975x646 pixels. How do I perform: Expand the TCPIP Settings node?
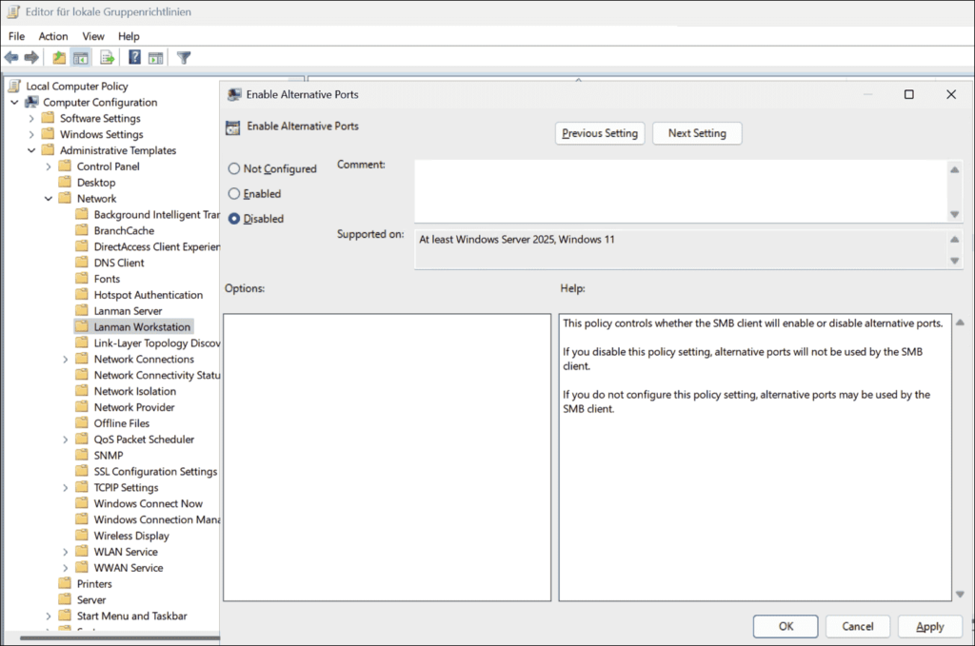tap(66, 488)
